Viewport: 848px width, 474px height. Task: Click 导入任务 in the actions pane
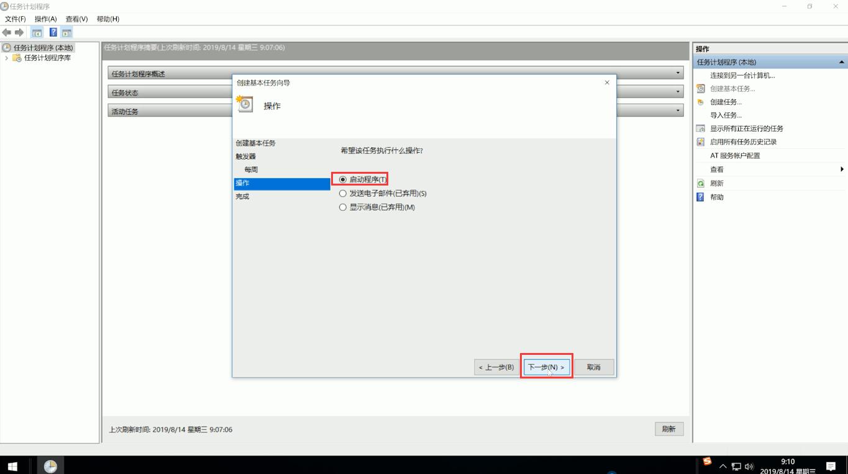click(x=726, y=115)
